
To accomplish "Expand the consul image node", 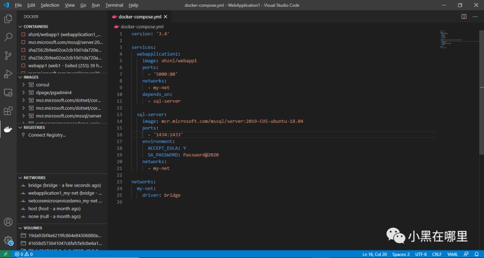I will pyautogui.click(x=23, y=85).
